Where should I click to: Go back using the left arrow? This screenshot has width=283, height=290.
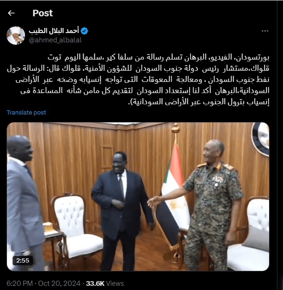coord(11,13)
